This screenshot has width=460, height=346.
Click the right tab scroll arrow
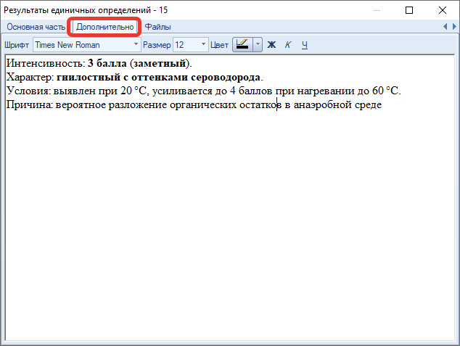coord(454,27)
